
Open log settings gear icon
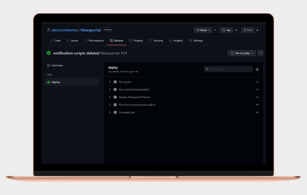[257, 69]
